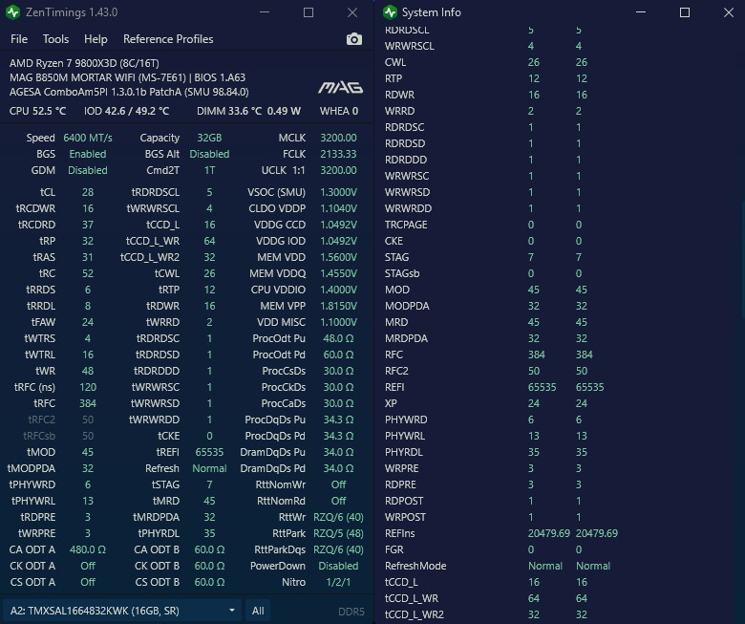Take screenshot with the camera icon
Viewport: 745px width, 624px height.
(x=353, y=39)
